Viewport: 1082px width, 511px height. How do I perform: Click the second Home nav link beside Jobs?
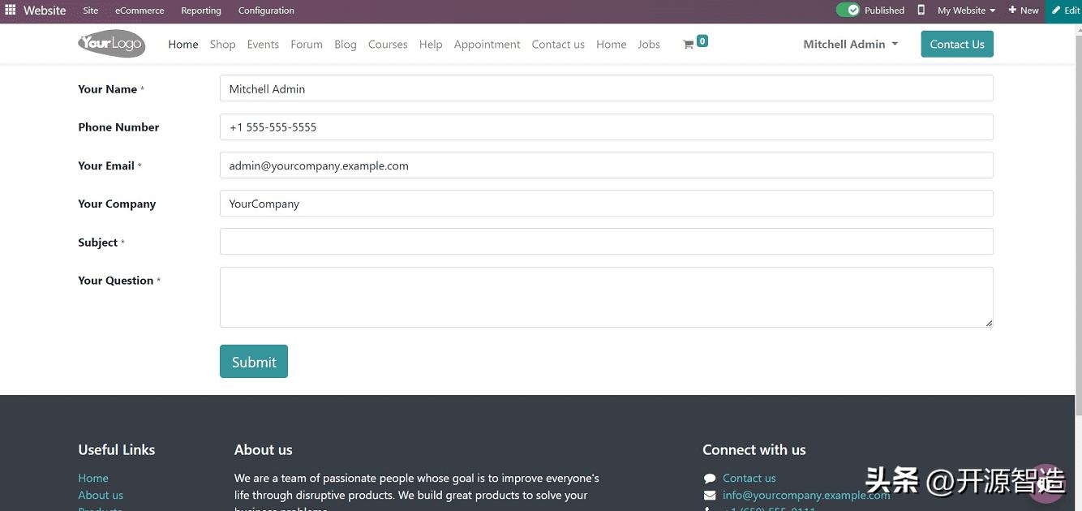[x=611, y=45]
